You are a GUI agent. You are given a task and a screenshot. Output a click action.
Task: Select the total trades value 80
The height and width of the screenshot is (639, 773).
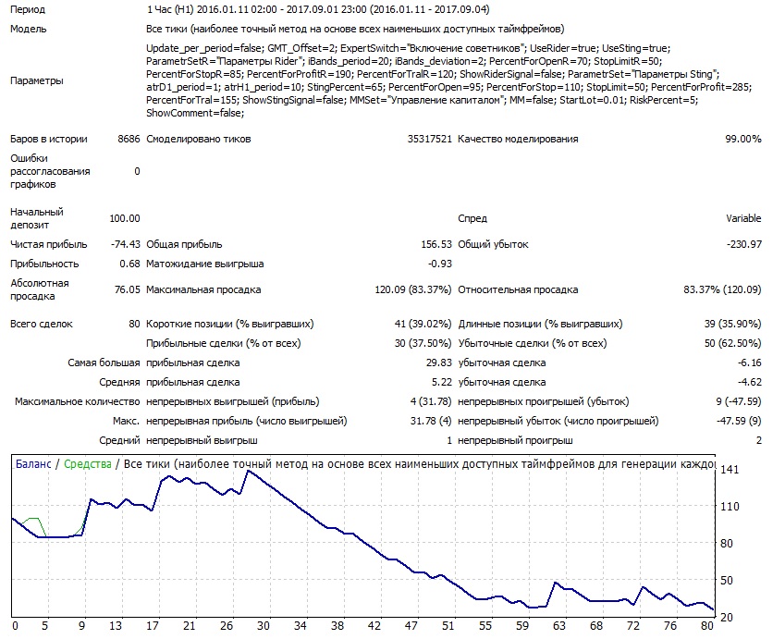[134, 324]
